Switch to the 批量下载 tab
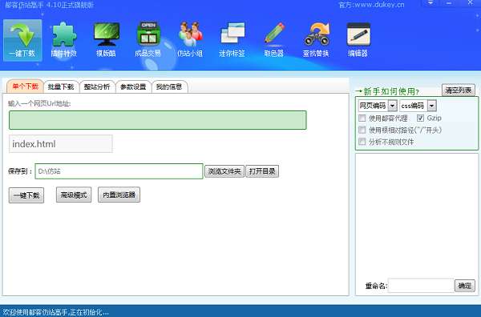Viewport: 481px width, 317px height. [x=61, y=87]
